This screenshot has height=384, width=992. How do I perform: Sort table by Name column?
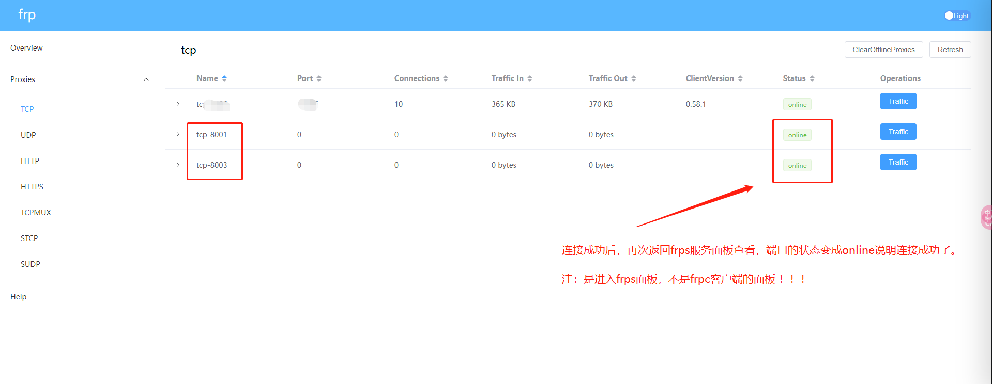(224, 78)
